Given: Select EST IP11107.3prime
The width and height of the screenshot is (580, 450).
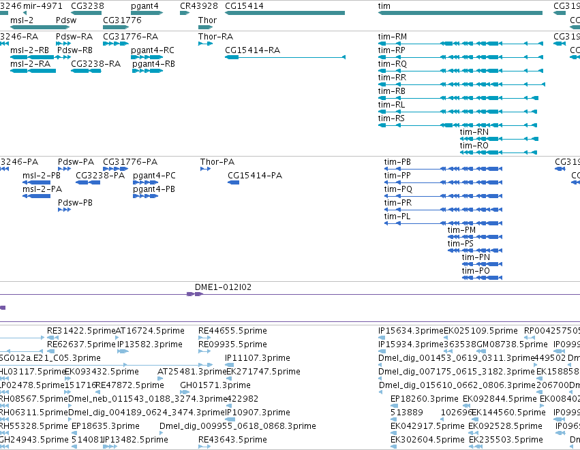Looking at the screenshot, I should click(229, 365).
